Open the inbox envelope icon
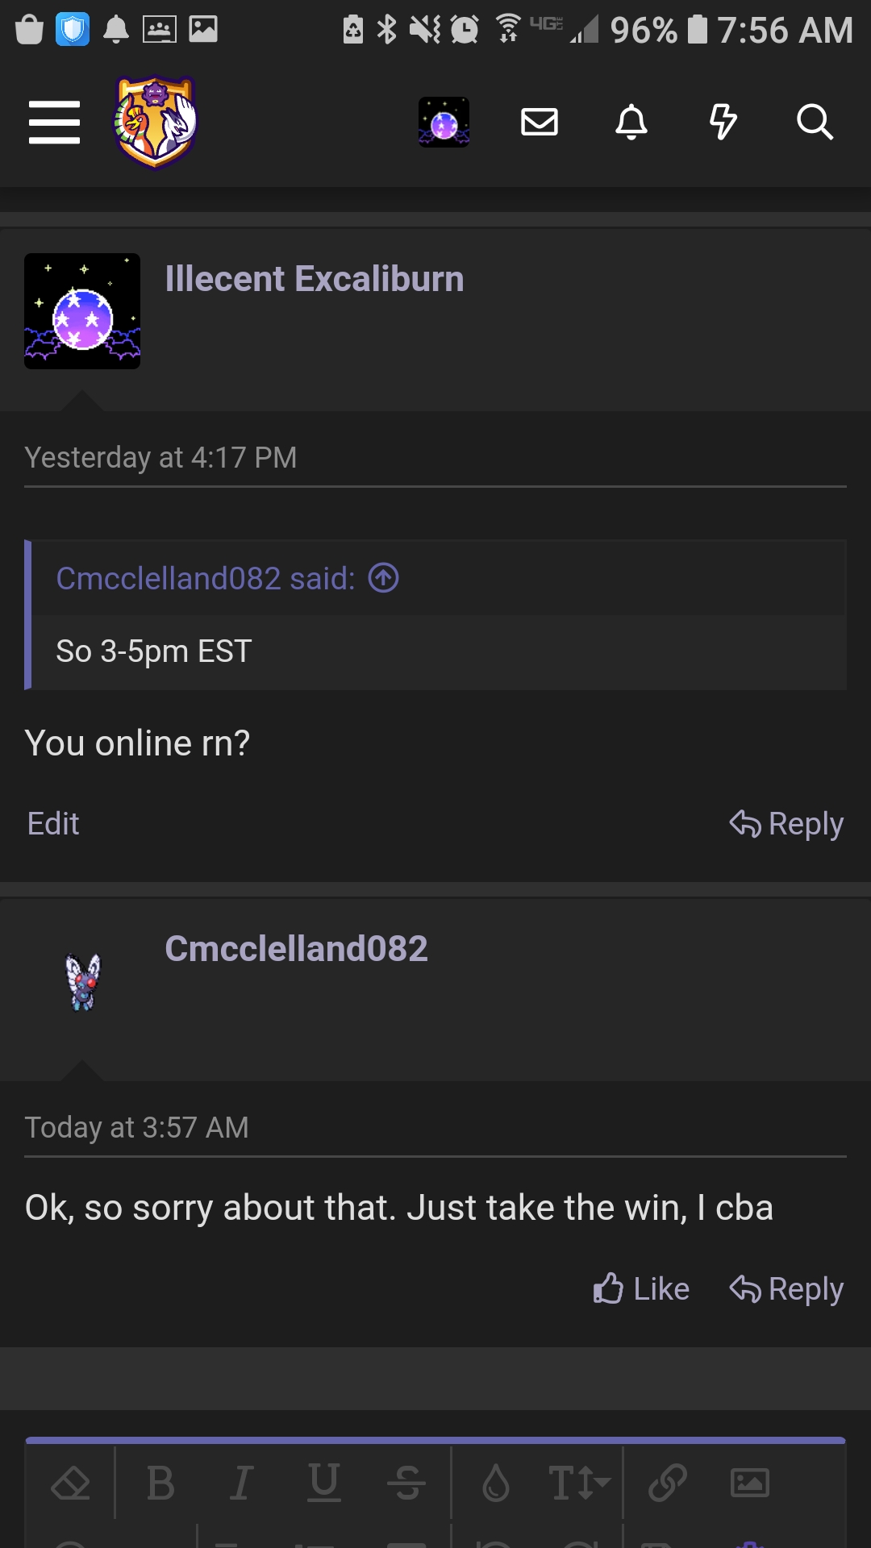The width and height of the screenshot is (871, 1548). [x=540, y=123]
